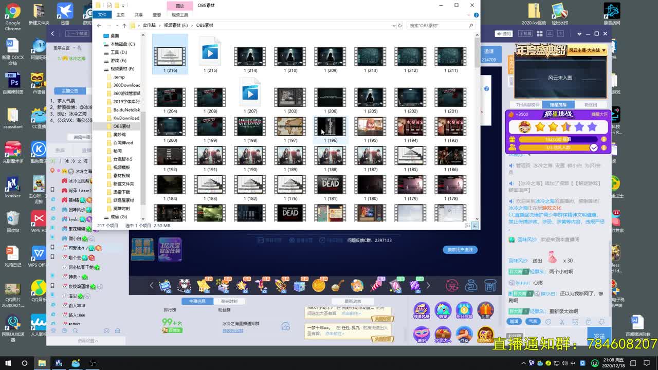
Task: Expand the address bar history dropdown
Action: pyautogui.click(x=393, y=25)
